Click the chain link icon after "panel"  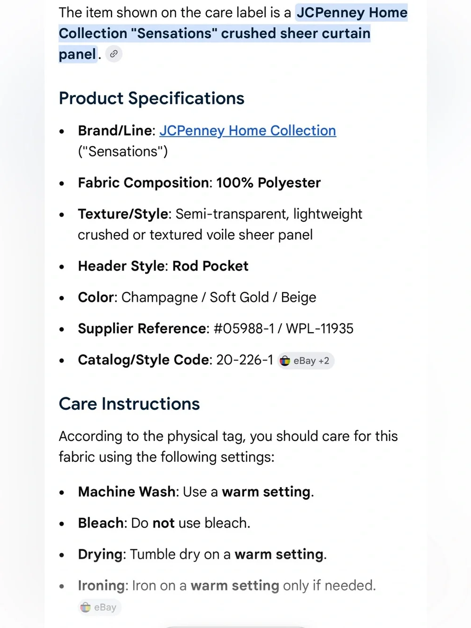114,54
